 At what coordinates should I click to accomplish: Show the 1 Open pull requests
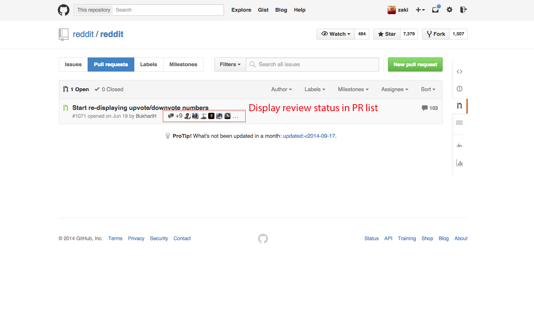pos(76,89)
